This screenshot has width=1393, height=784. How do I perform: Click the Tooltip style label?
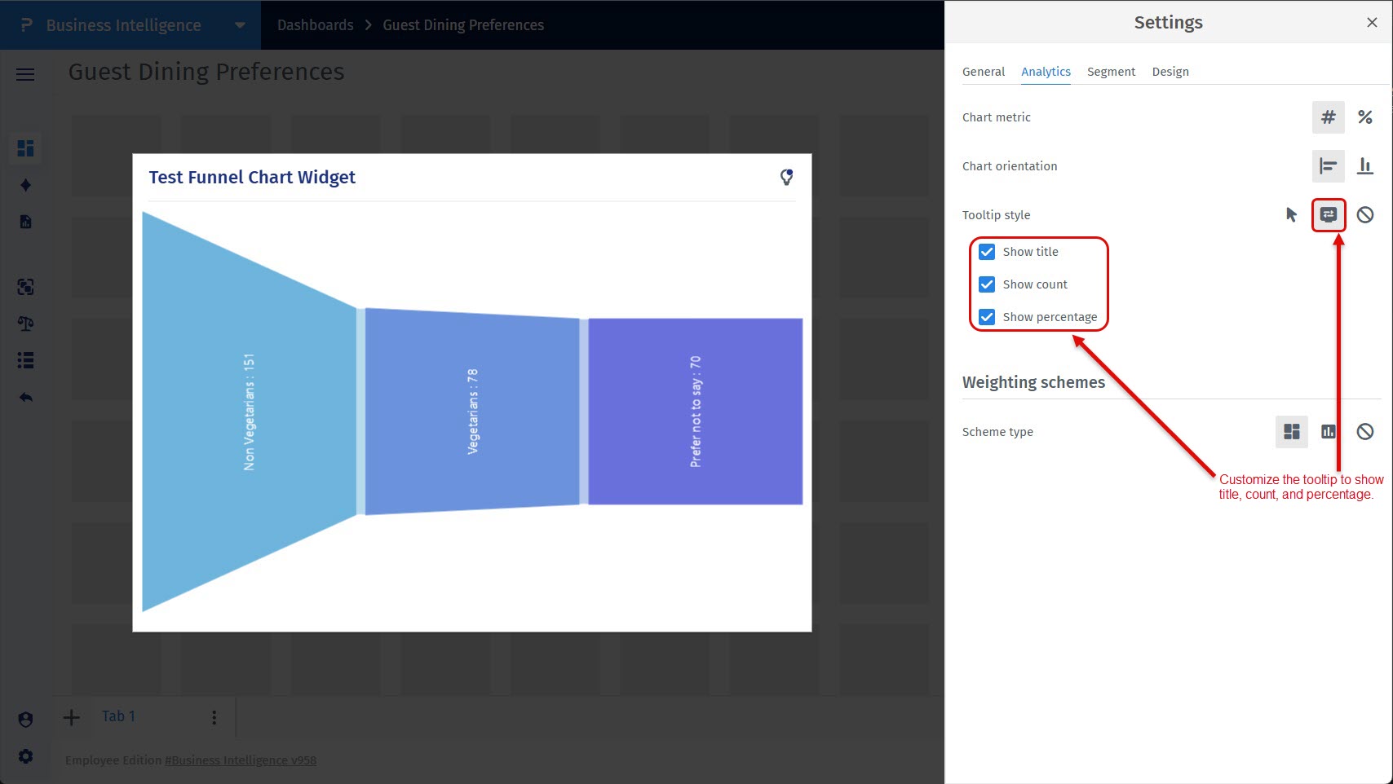pyautogui.click(x=996, y=215)
